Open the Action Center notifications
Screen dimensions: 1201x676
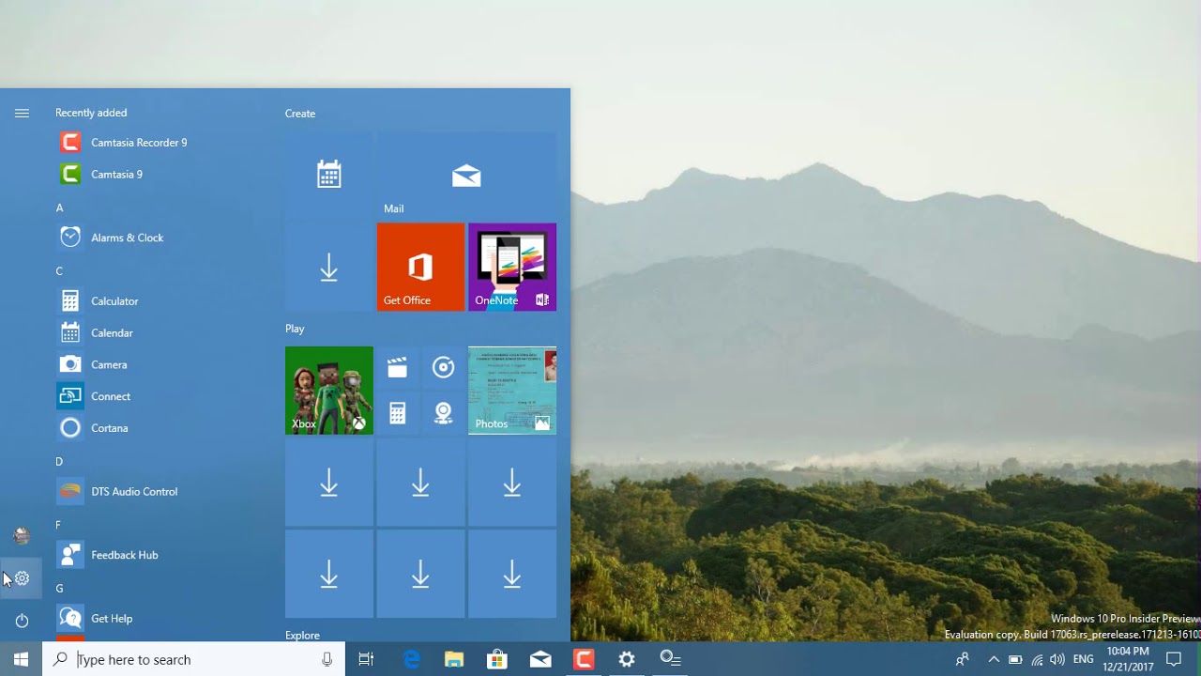(1173, 659)
